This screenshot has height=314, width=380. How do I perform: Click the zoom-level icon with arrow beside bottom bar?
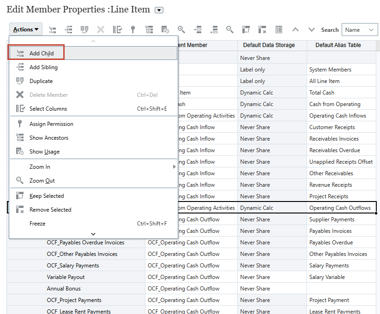[x=214, y=30]
